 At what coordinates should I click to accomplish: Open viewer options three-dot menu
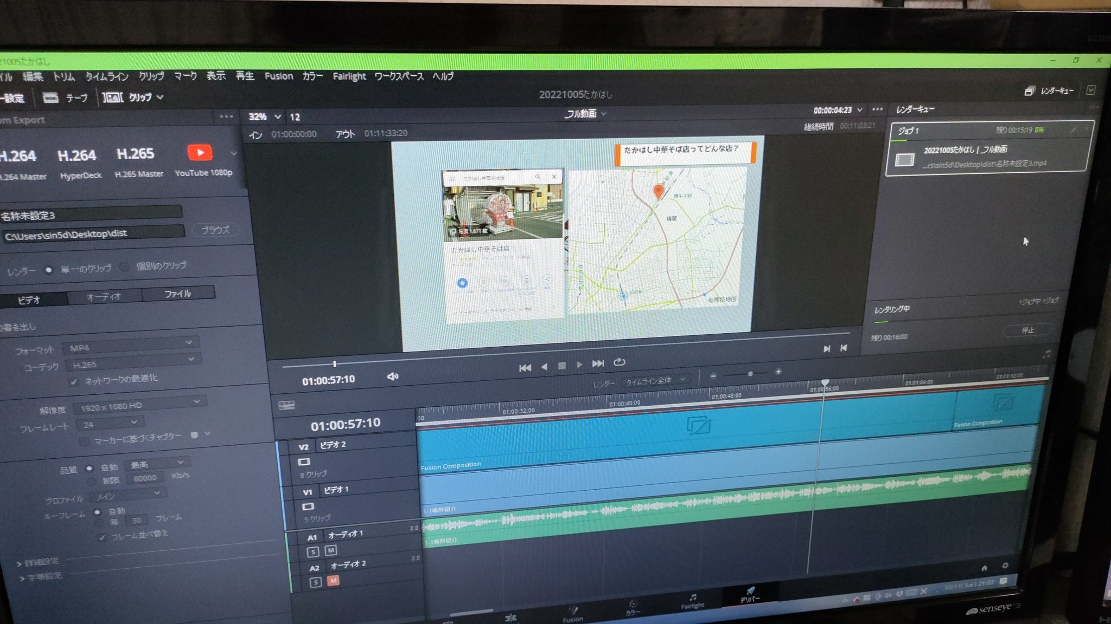click(877, 109)
